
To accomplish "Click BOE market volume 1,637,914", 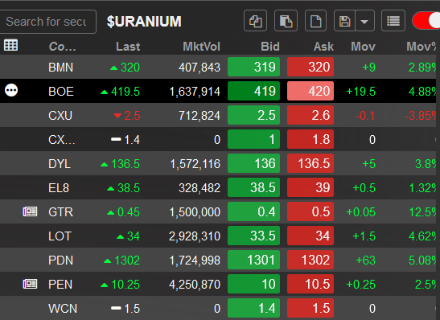I will 195,92.
